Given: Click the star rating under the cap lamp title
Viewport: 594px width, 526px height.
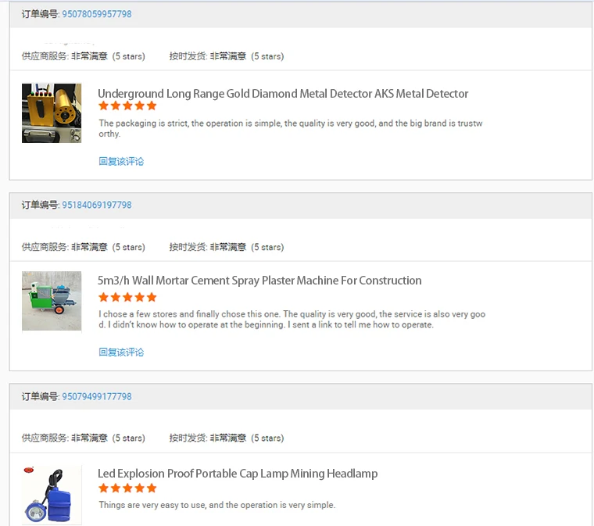Looking at the screenshot, I should pos(127,488).
